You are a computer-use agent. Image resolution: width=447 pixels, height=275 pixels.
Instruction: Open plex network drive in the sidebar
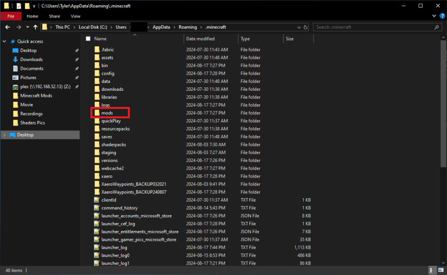click(42, 86)
